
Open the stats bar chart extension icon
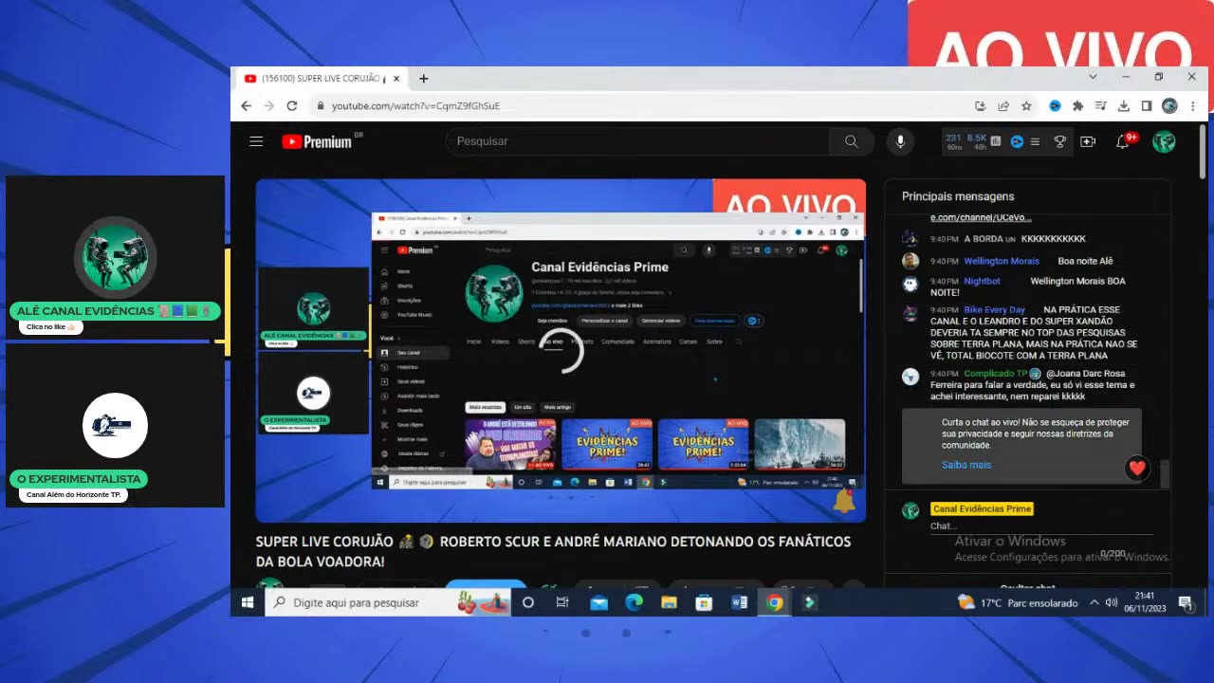pos(996,141)
